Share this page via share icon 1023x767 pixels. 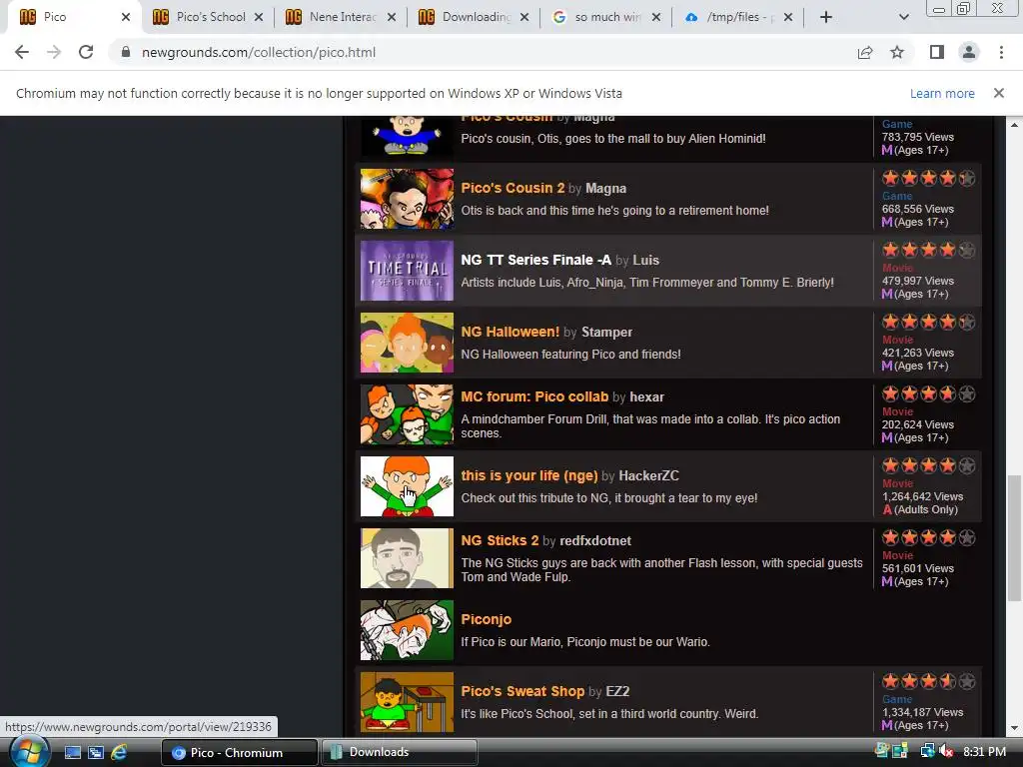865,52
